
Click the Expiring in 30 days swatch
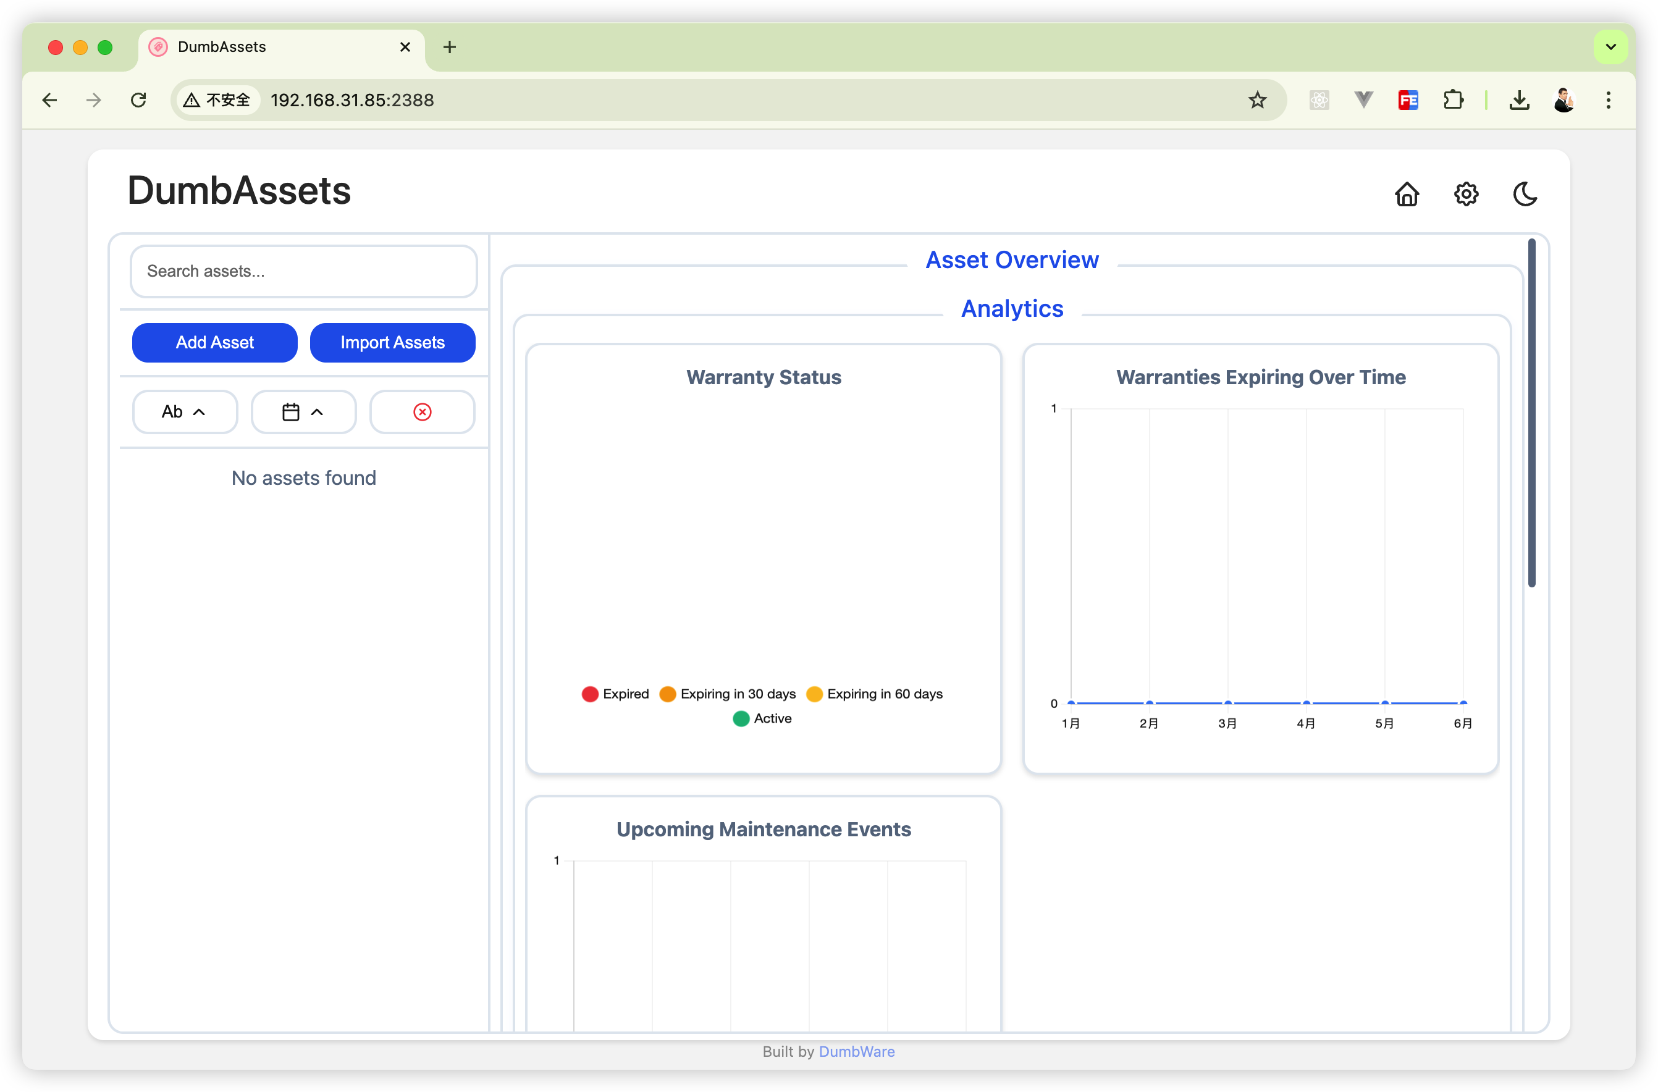pos(667,694)
